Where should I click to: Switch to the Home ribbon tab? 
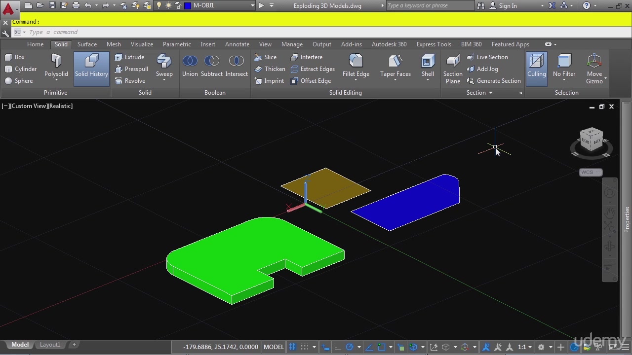pos(35,44)
